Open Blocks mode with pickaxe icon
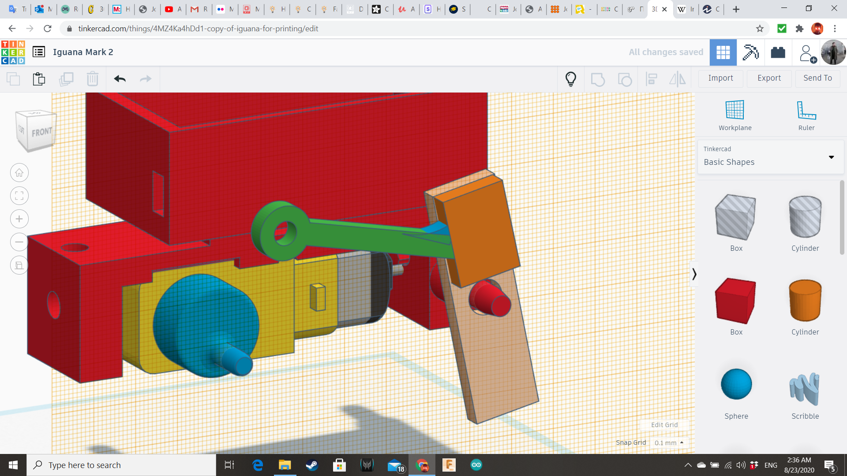 coord(750,52)
